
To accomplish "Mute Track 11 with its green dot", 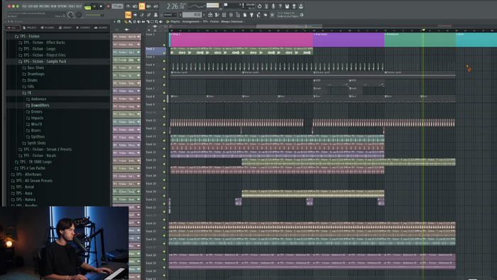I will [164, 124].
